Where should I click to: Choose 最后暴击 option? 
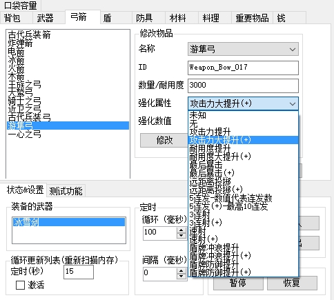click(x=243, y=165)
